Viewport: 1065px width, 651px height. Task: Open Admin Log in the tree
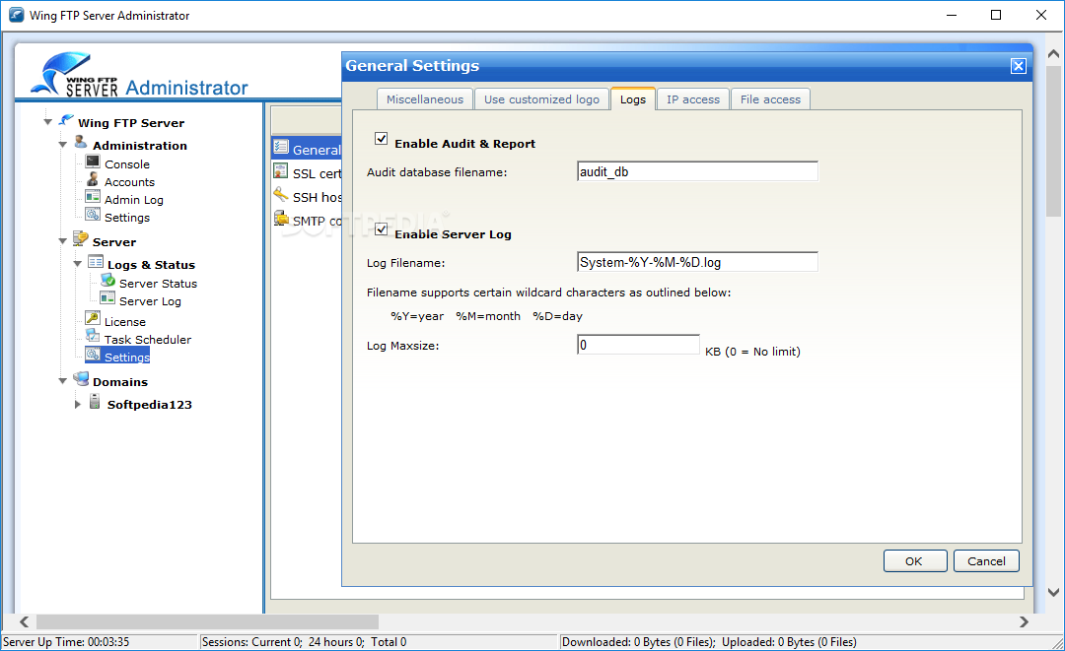click(134, 199)
